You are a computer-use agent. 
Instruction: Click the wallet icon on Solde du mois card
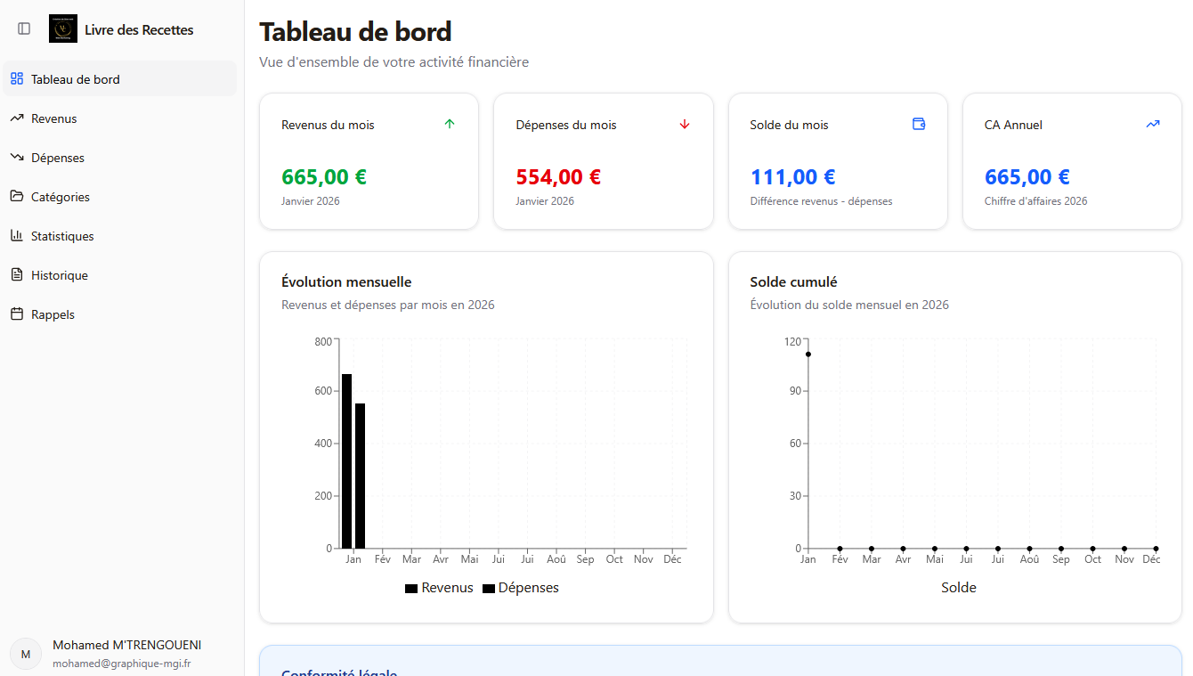tap(919, 124)
